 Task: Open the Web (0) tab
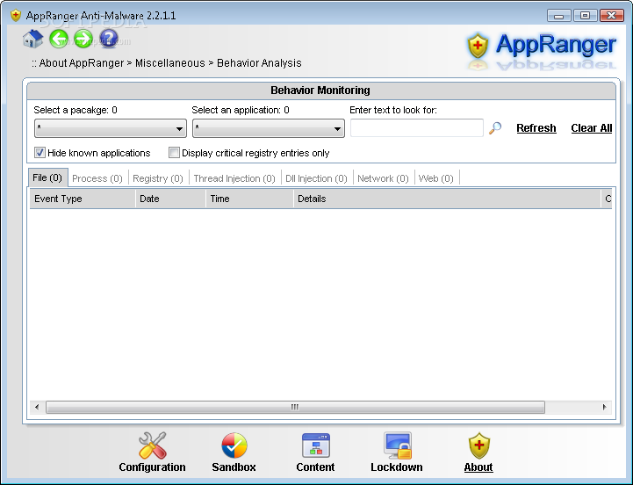[x=436, y=178]
